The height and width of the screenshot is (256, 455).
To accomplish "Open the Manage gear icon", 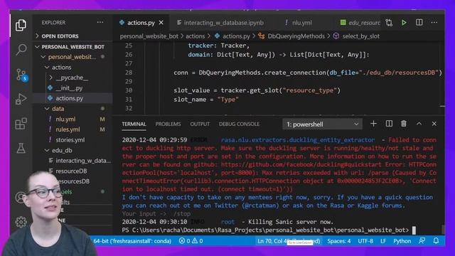I will [21, 222].
